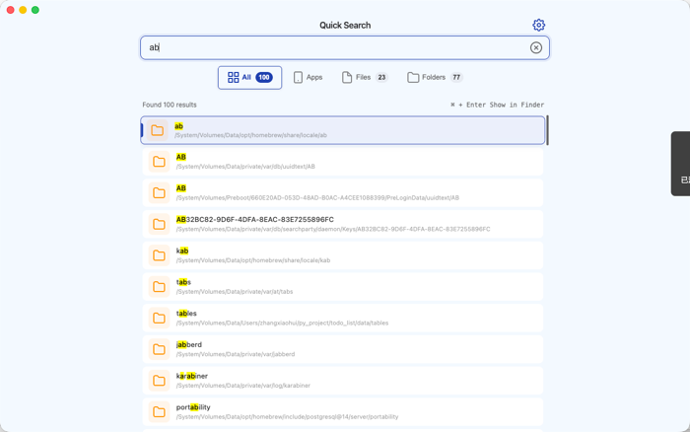Click the grid icon in All tab

(x=234, y=78)
